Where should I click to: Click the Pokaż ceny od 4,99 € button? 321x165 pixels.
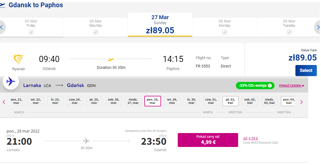(x=208, y=140)
